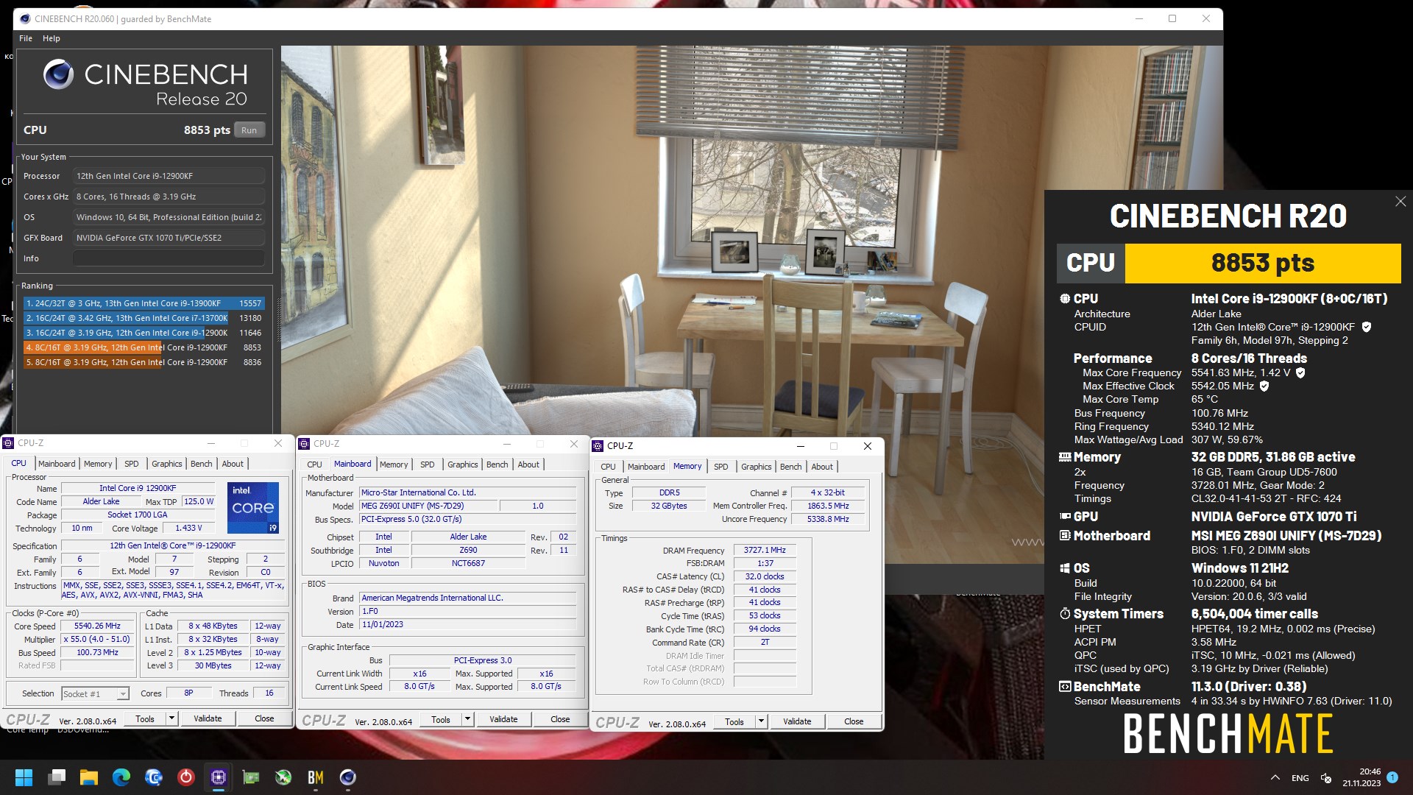Click the Cinebench taskbar icon
The width and height of the screenshot is (1413, 795).
click(348, 777)
